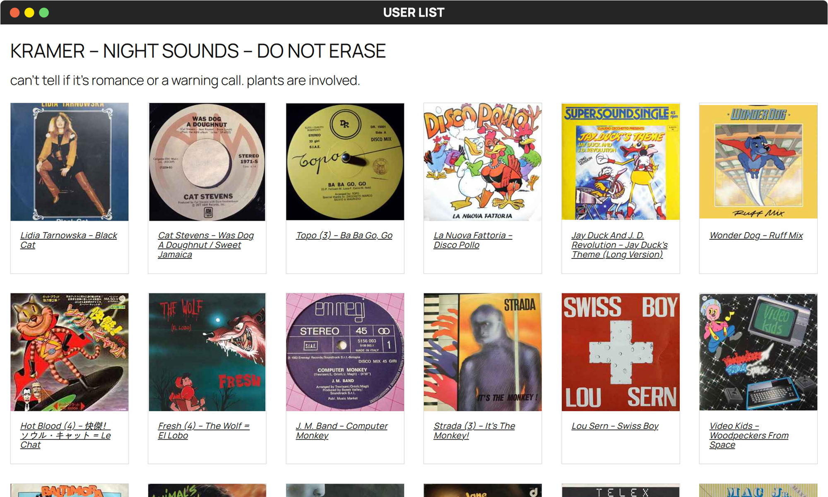828x497 pixels.
Task: Follow the J. M. Band – Computer Monkey link
Action: click(x=342, y=430)
